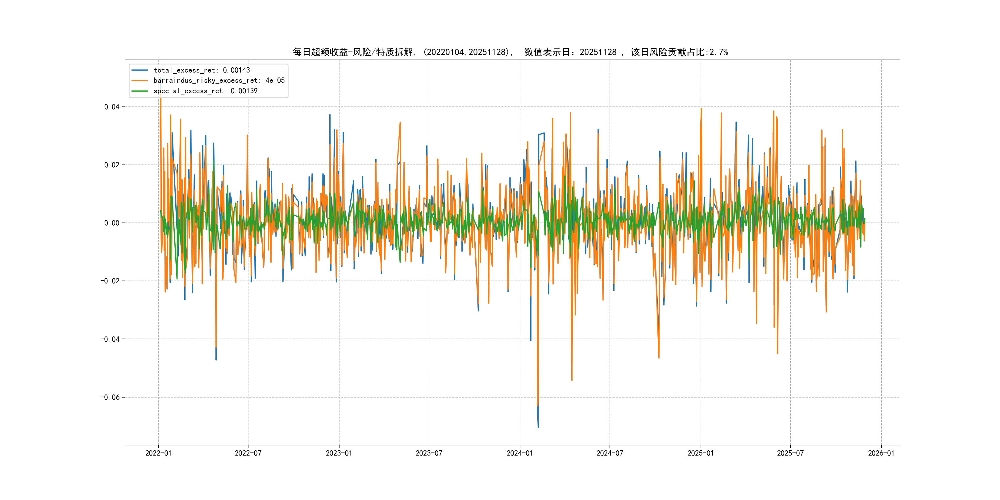Image resolution: width=1000 pixels, height=500 pixels.
Task: Click the 0.00 y-axis tick label
Action: pos(112,223)
